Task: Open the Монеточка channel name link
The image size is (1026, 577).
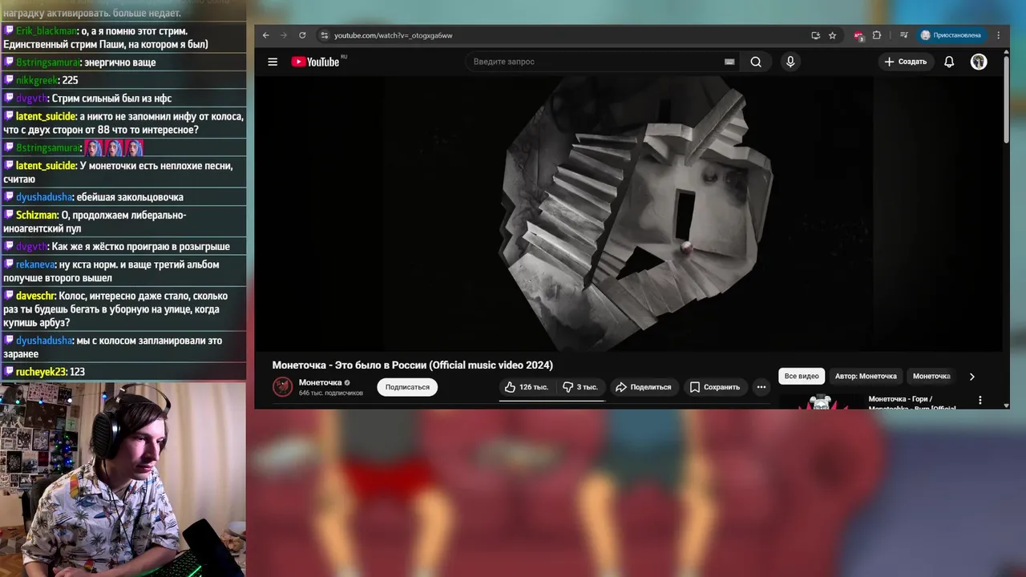Action: 320,382
